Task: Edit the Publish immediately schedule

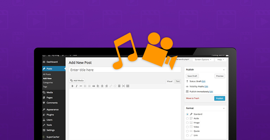Action: click(x=211, y=92)
